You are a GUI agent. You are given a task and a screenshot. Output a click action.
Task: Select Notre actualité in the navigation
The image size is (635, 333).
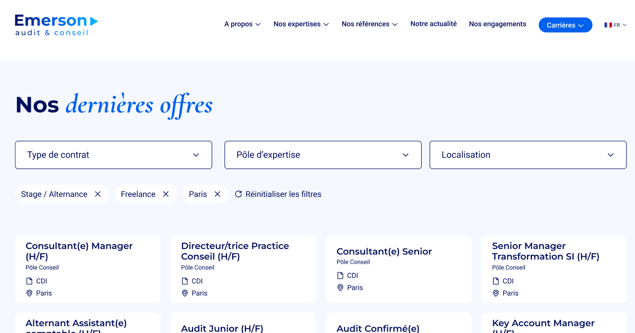coord(433,24)
